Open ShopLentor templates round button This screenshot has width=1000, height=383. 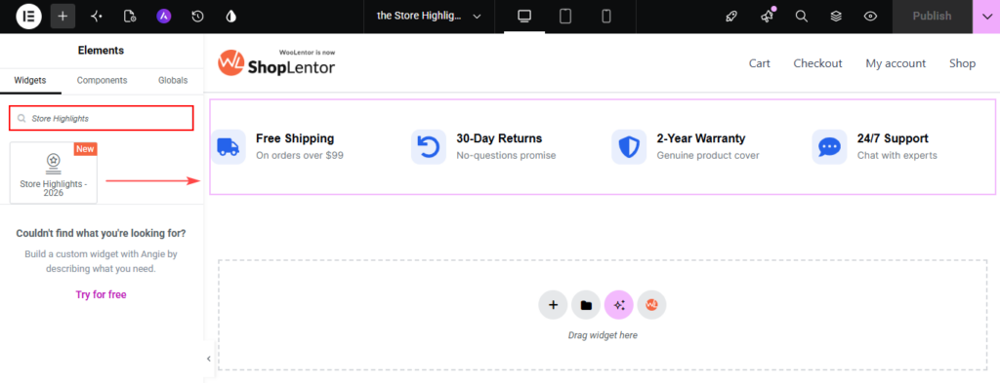click(651, 305)
